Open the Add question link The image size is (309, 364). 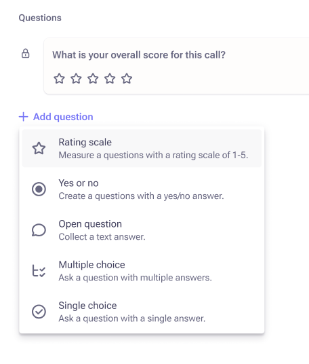56,117
